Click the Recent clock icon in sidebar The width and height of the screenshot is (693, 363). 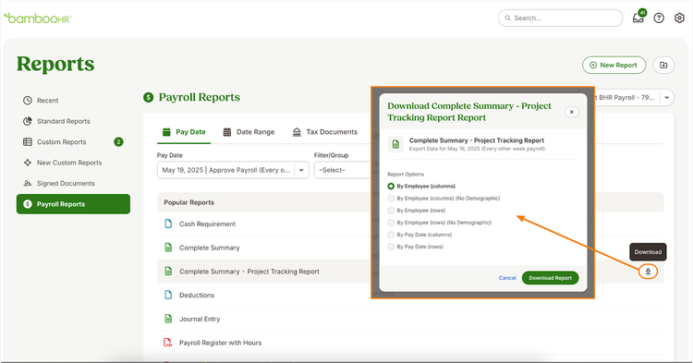pos(28,101)
